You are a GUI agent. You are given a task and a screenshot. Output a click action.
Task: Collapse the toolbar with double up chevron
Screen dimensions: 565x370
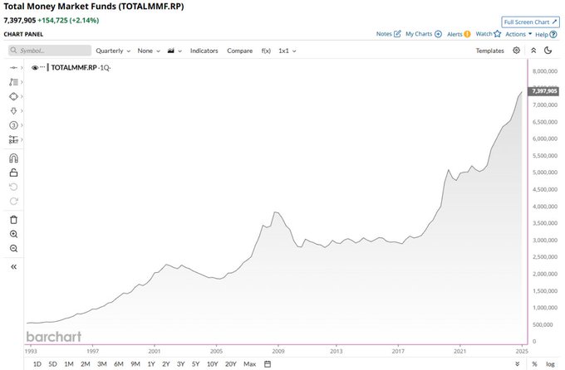pyautogui.click(x=533, y=51)
